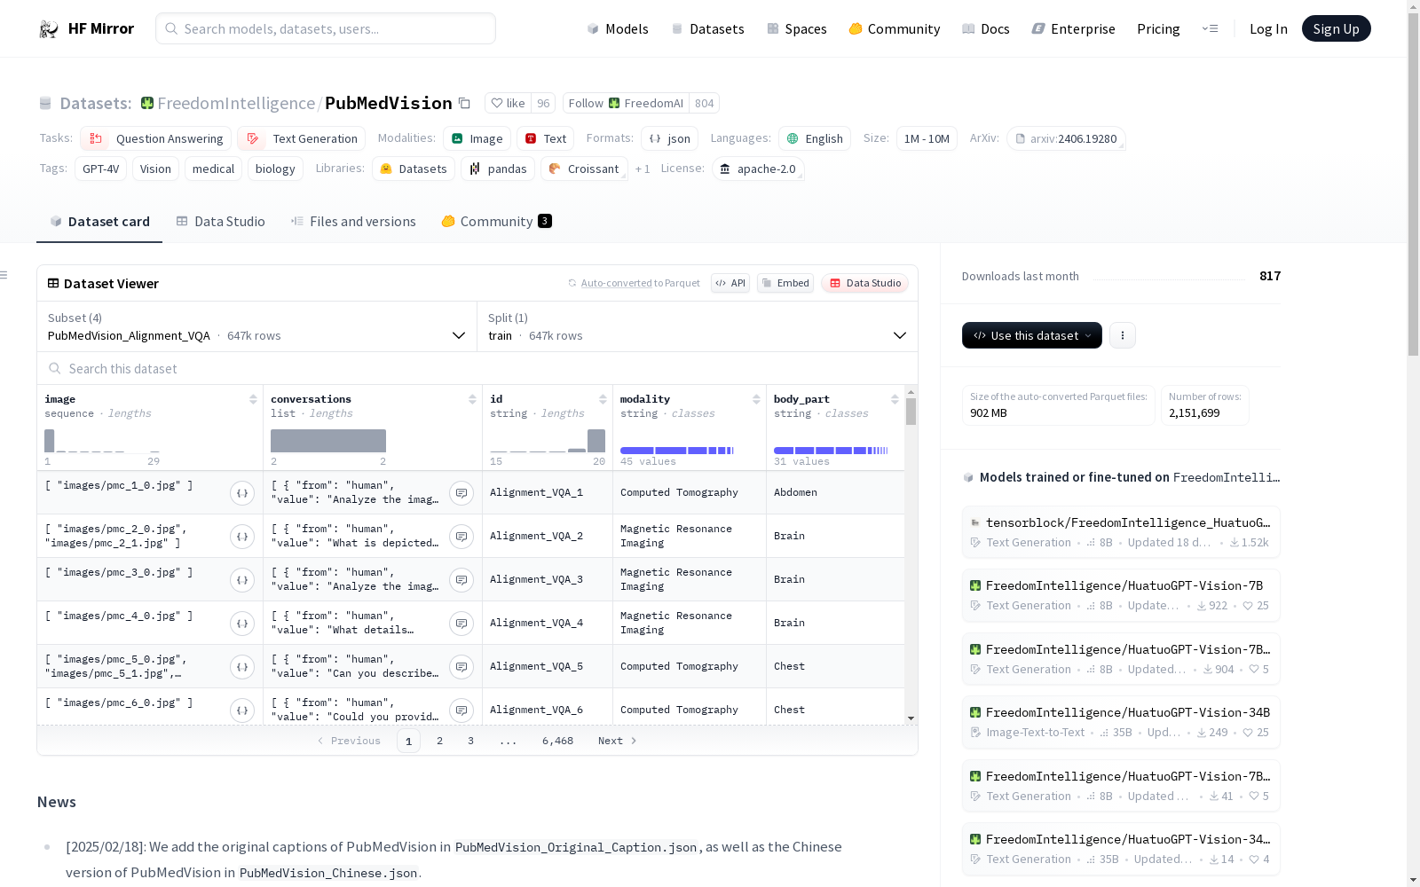Viewport: 1420px width, 887px height.
Task: Jump to page 6,468 of the dataset
Action: [557, 741]
